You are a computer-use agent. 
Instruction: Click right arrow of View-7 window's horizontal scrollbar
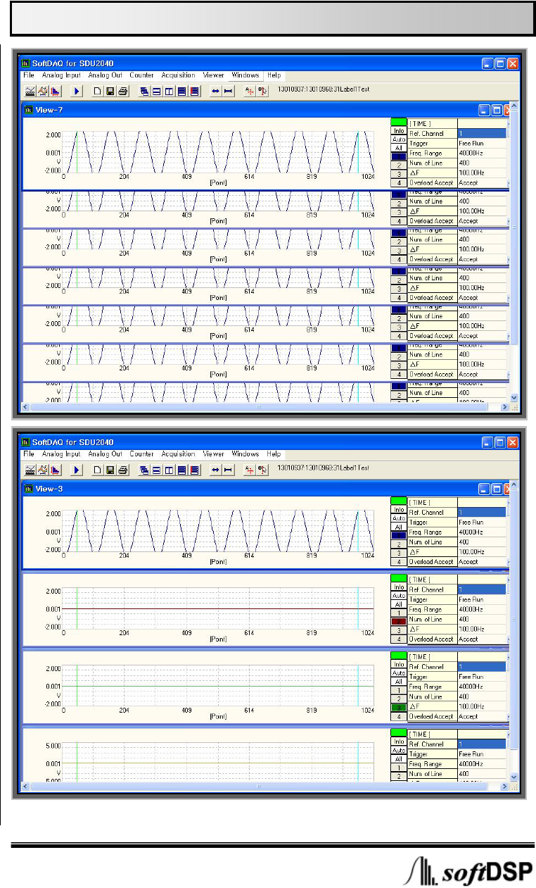click(504, 407)
